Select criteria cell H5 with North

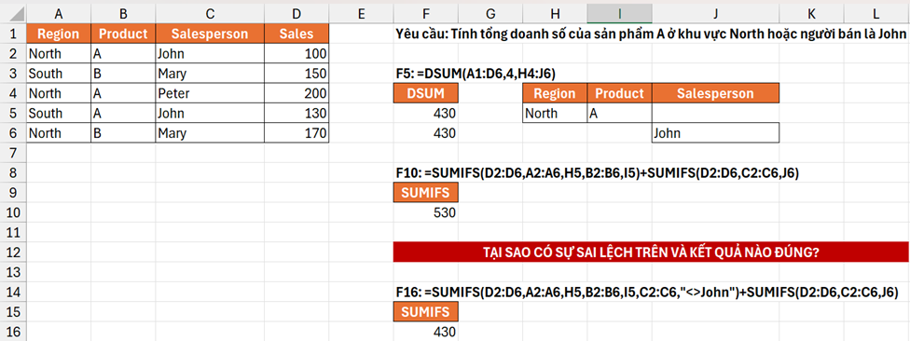(x=555, y=114)
